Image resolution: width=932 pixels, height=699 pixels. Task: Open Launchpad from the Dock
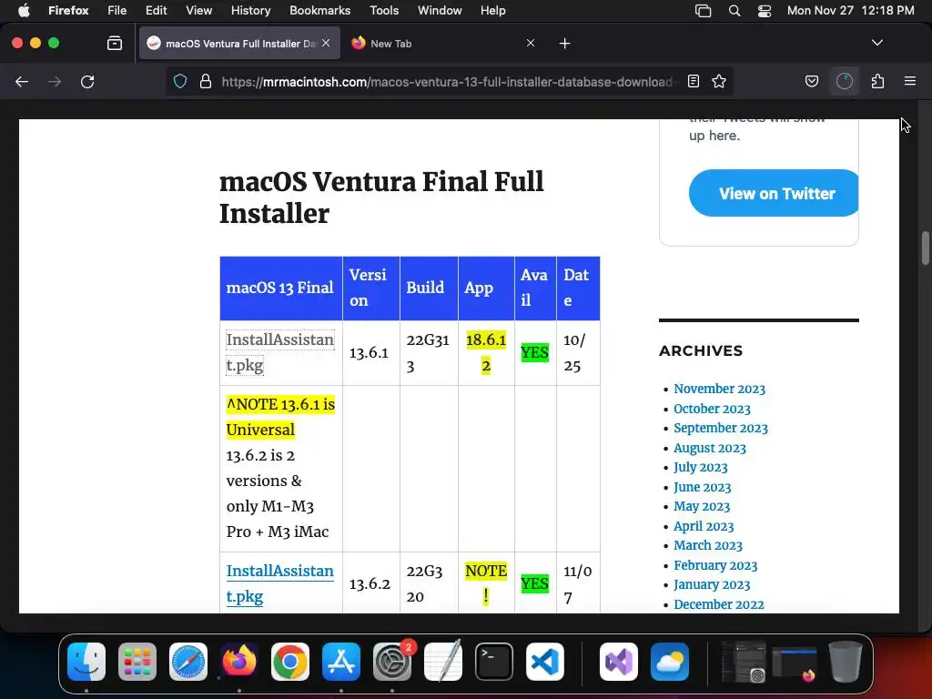click(x=137, y=662)
